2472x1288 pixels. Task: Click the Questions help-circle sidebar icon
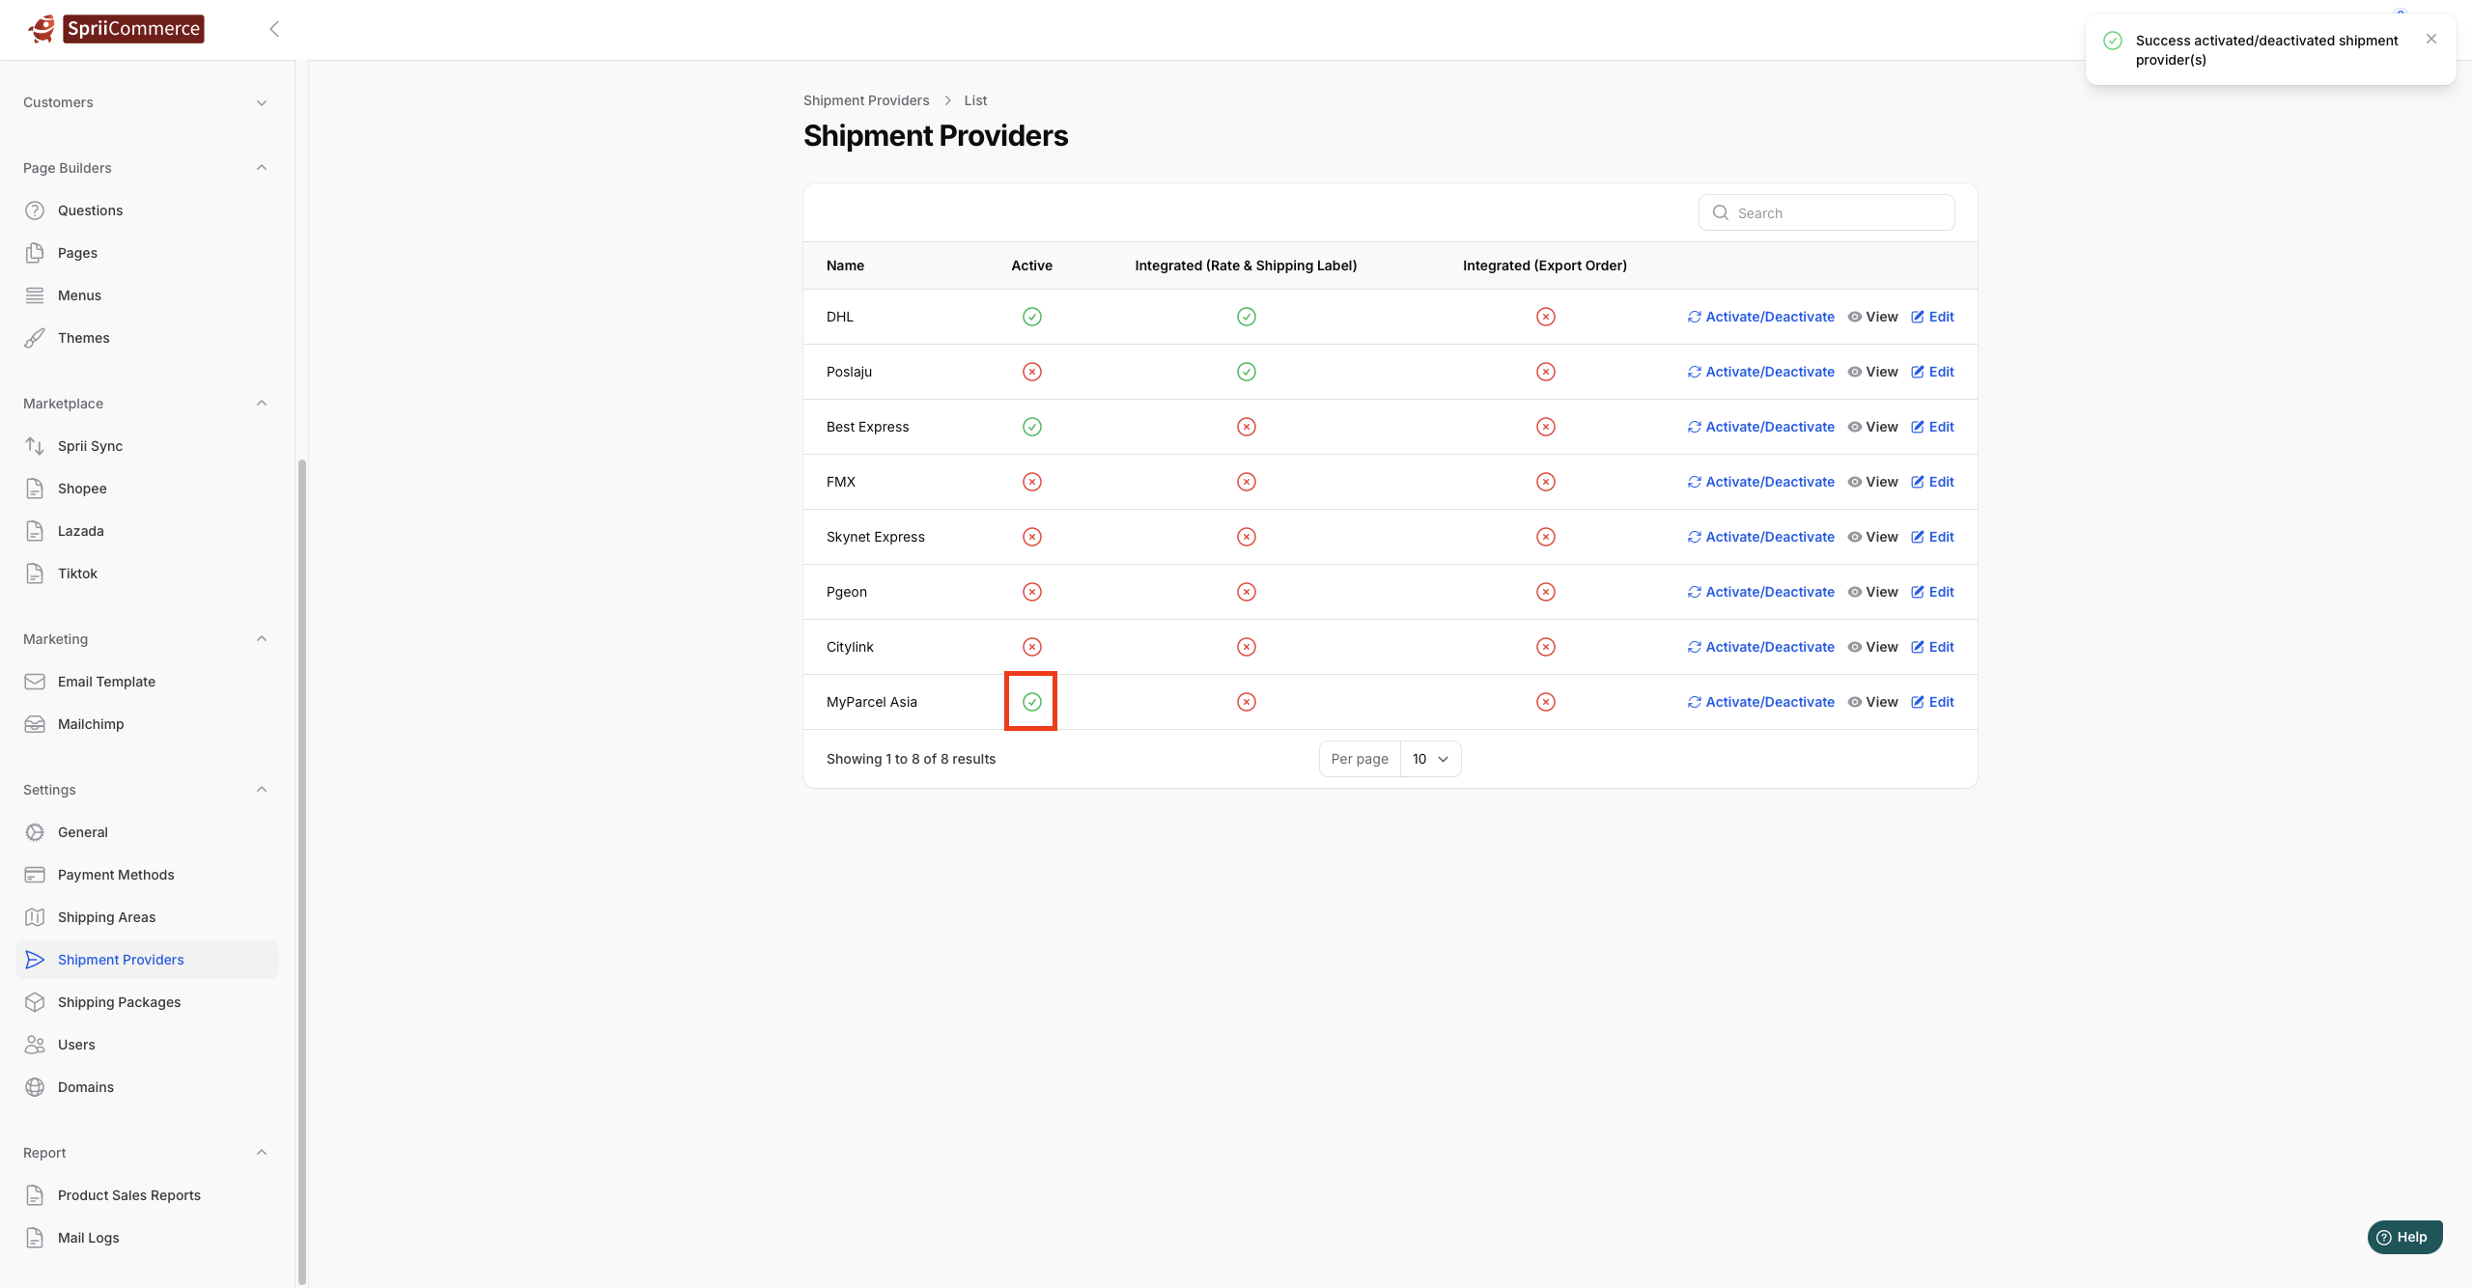(x=35, y=210)
